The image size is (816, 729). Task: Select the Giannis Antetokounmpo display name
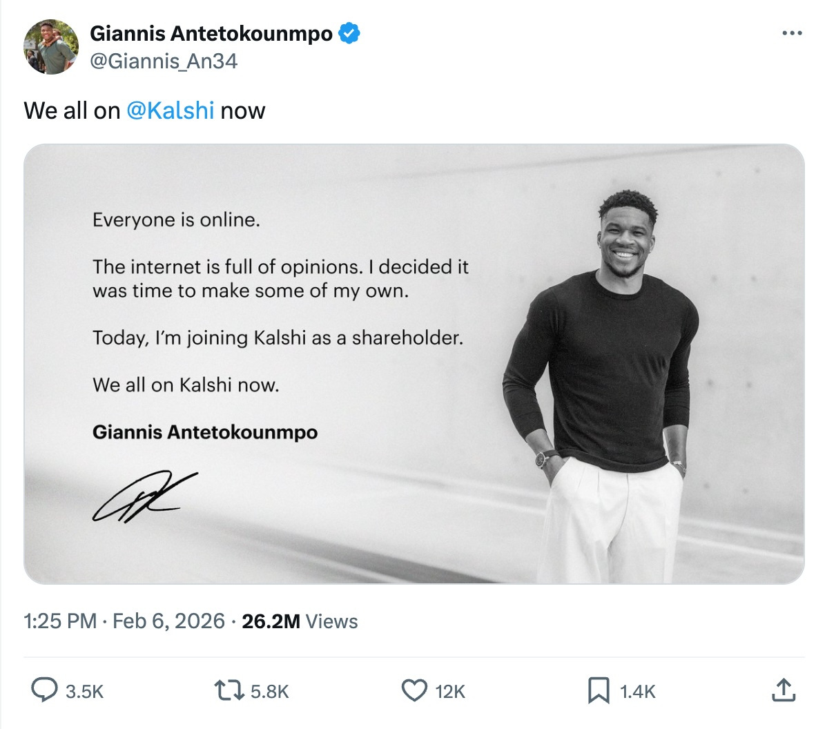point(211,32)
